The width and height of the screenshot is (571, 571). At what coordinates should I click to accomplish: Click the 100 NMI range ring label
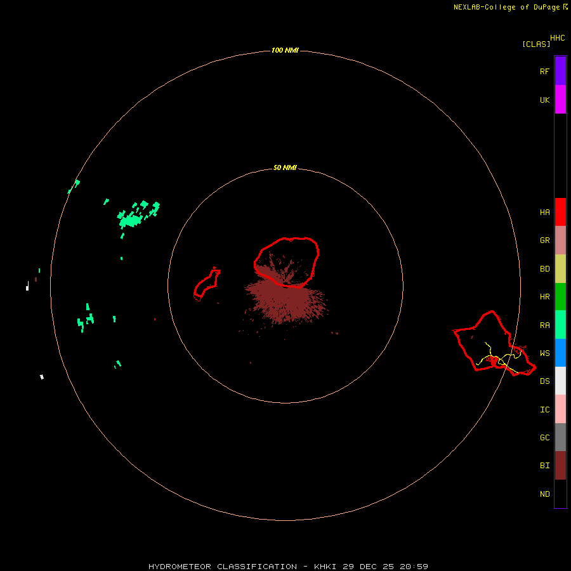tap(285, 50)
